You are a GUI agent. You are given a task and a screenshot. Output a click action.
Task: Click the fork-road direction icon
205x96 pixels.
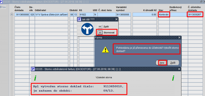coord(87,29)
